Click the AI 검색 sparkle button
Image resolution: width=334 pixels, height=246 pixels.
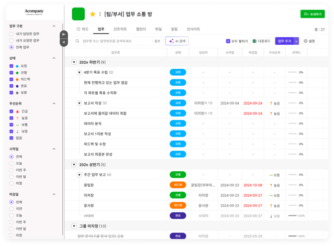point(177,41)
